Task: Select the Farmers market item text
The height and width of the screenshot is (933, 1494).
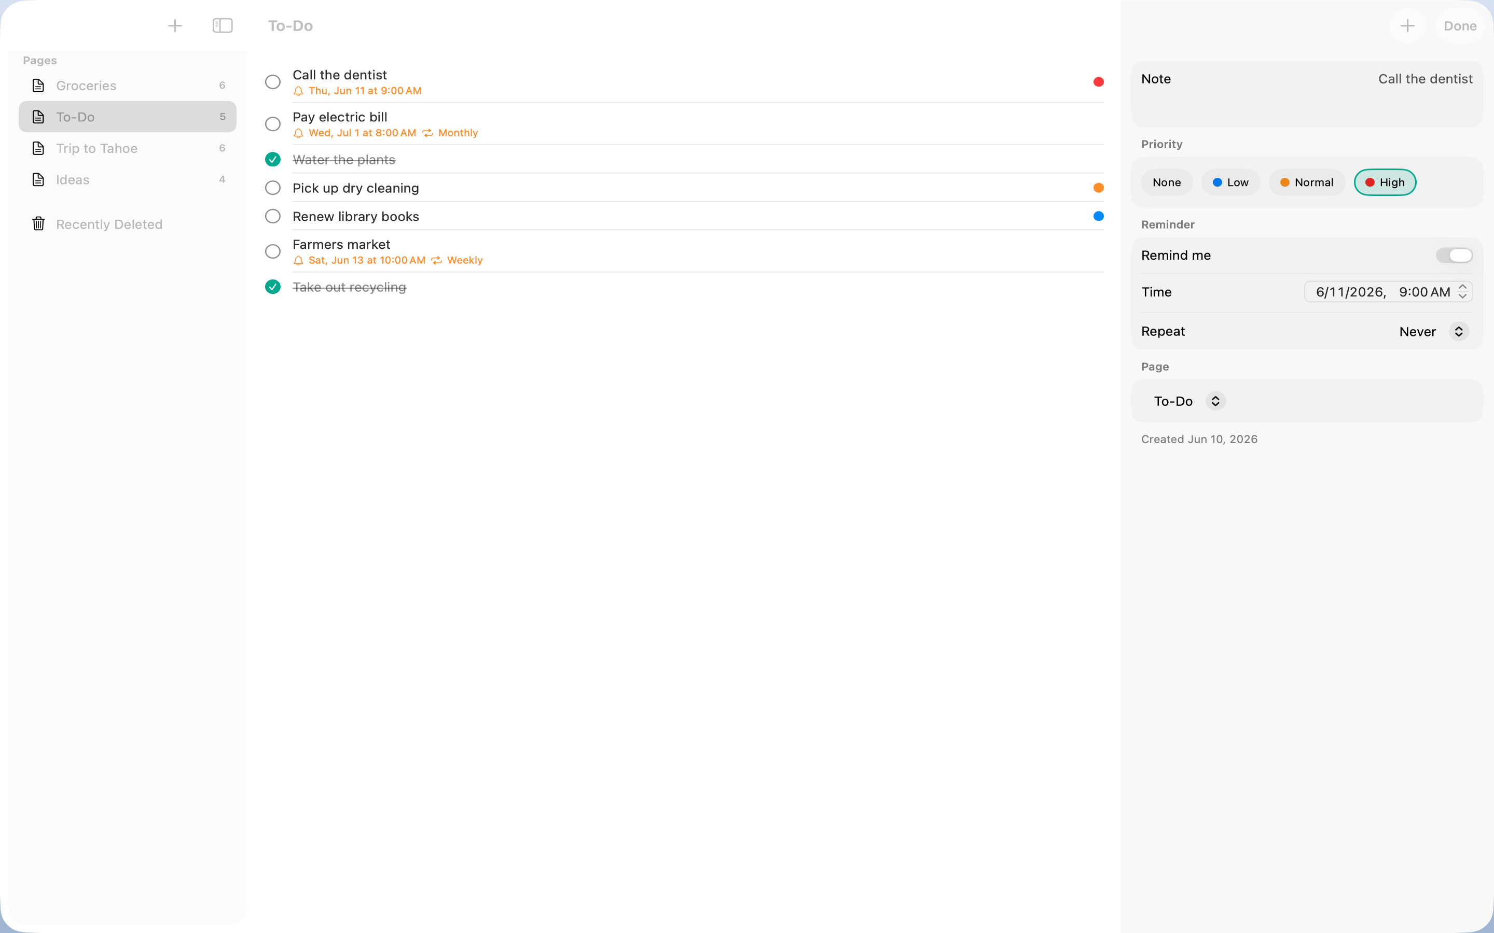Action: [341, 244]
